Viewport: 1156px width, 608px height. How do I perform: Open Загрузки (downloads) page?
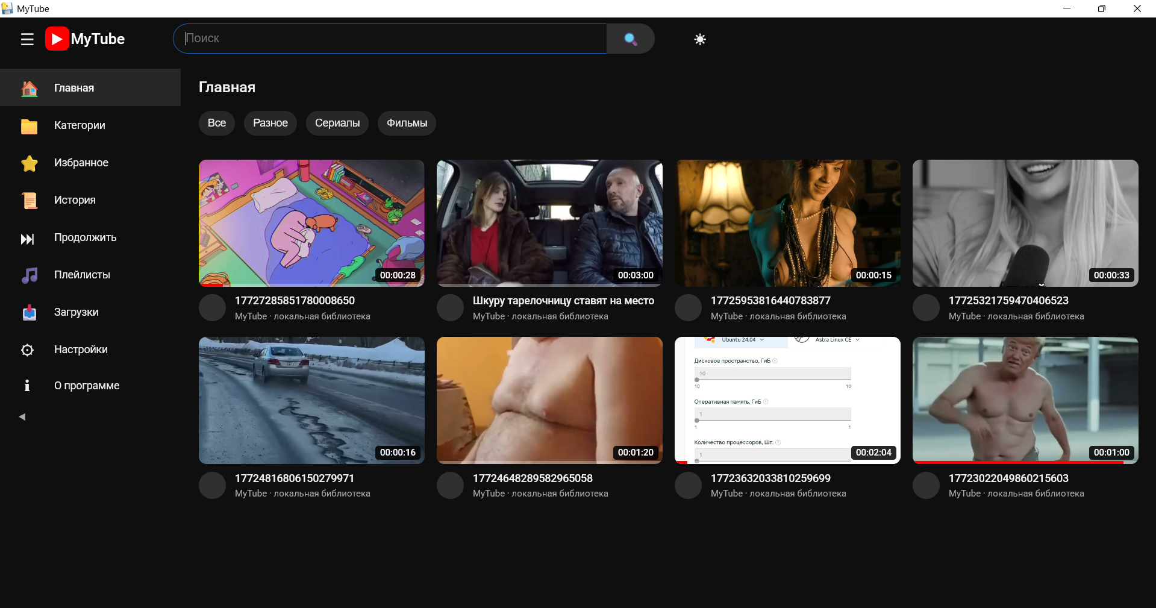[76, 312]
